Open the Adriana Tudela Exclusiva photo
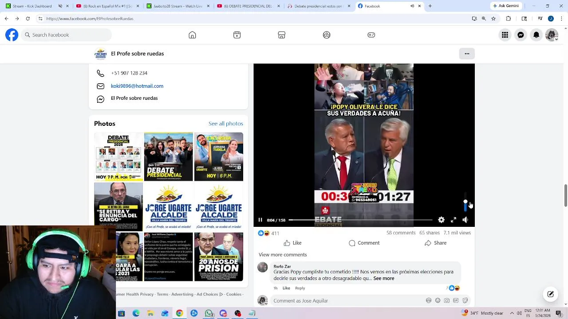568x319 pixels. click(219, 157)
